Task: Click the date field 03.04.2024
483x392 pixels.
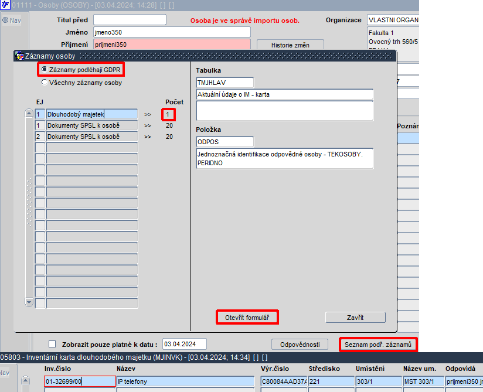Action: coord(184,344)
